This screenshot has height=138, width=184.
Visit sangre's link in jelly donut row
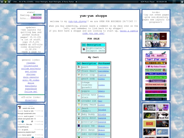tap(102, 118)
